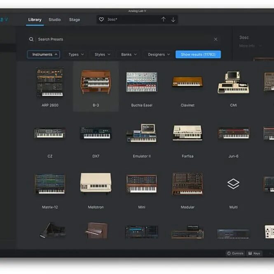The image size is (274, 274).
Task: Click Show results (11782) button
Action: pos(198,54)
